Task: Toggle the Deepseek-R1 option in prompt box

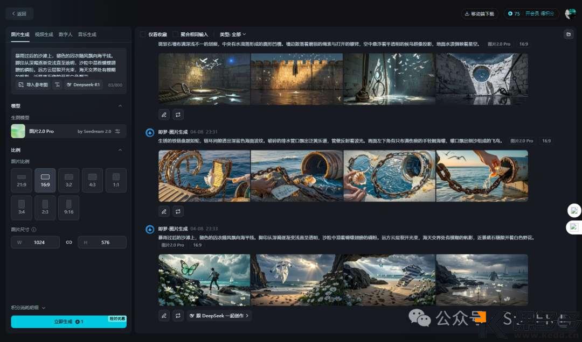Action: pyautogui.click(x=82, y=84)
